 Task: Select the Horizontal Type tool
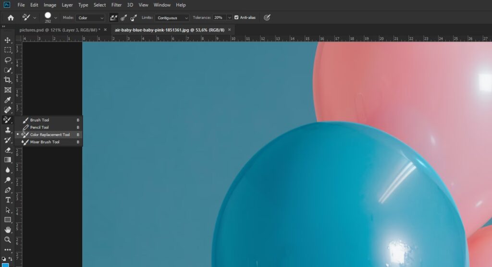[8, 200]
